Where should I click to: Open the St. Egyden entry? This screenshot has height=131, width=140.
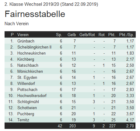27,78
